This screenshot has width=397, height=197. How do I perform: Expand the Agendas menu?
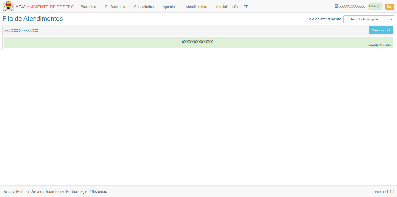[171, 7]
